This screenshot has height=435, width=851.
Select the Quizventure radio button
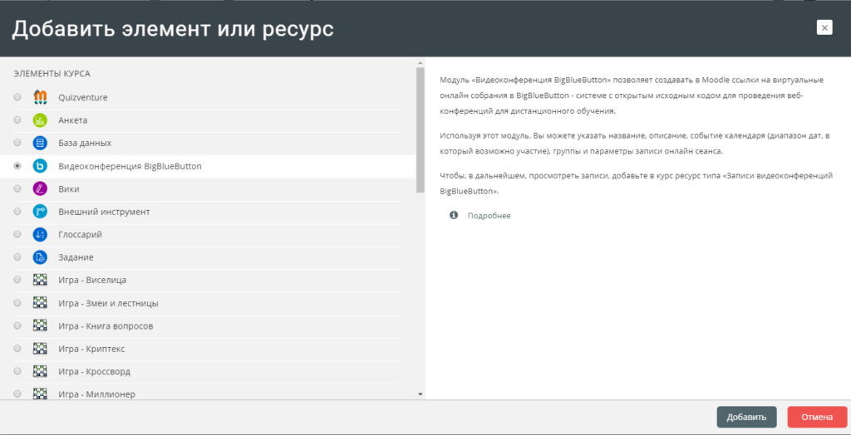pyautogui.click(x=17, y=97)
